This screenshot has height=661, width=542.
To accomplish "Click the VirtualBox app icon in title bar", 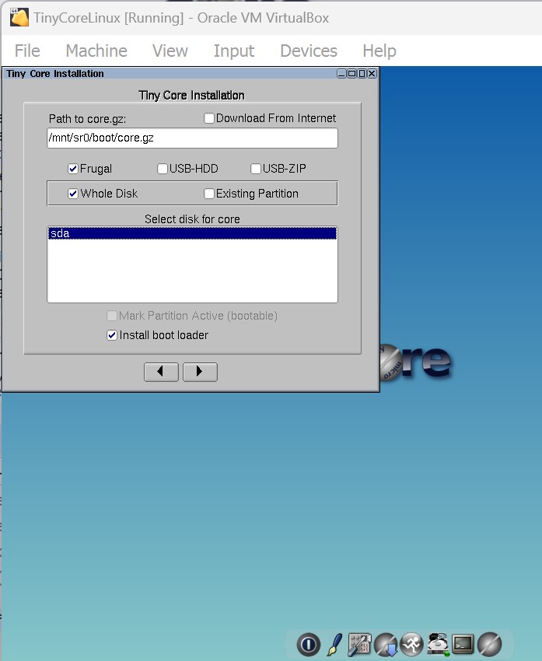I will tap(19, 17).
